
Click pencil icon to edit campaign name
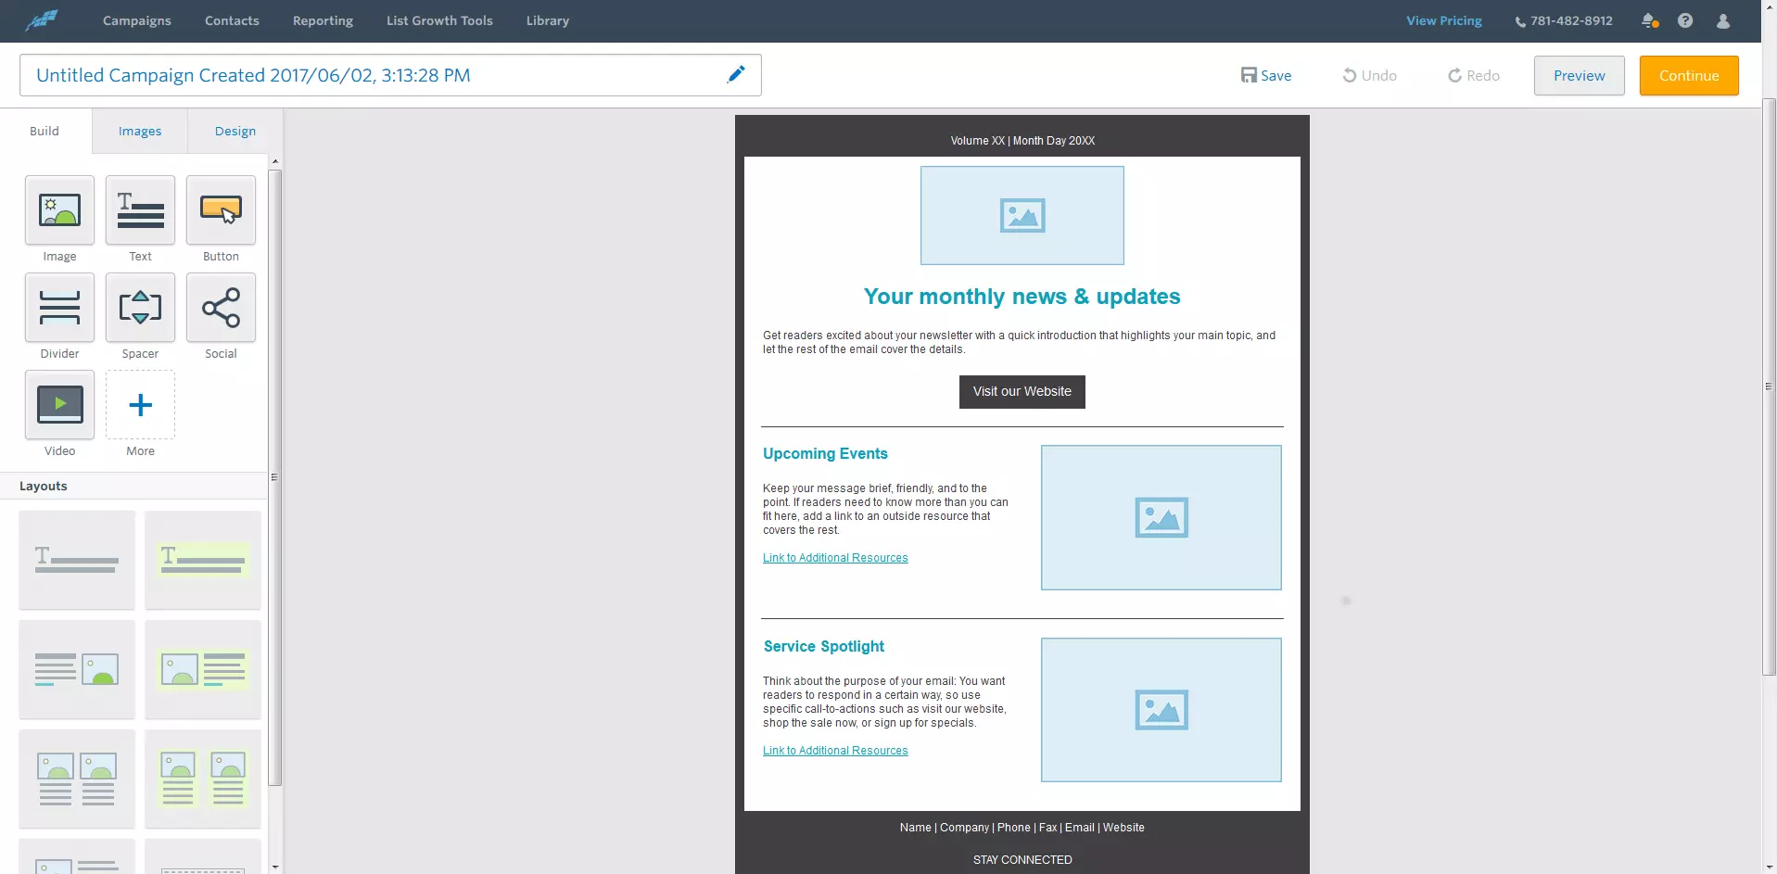pyautogui.click(x=736, y=74)
